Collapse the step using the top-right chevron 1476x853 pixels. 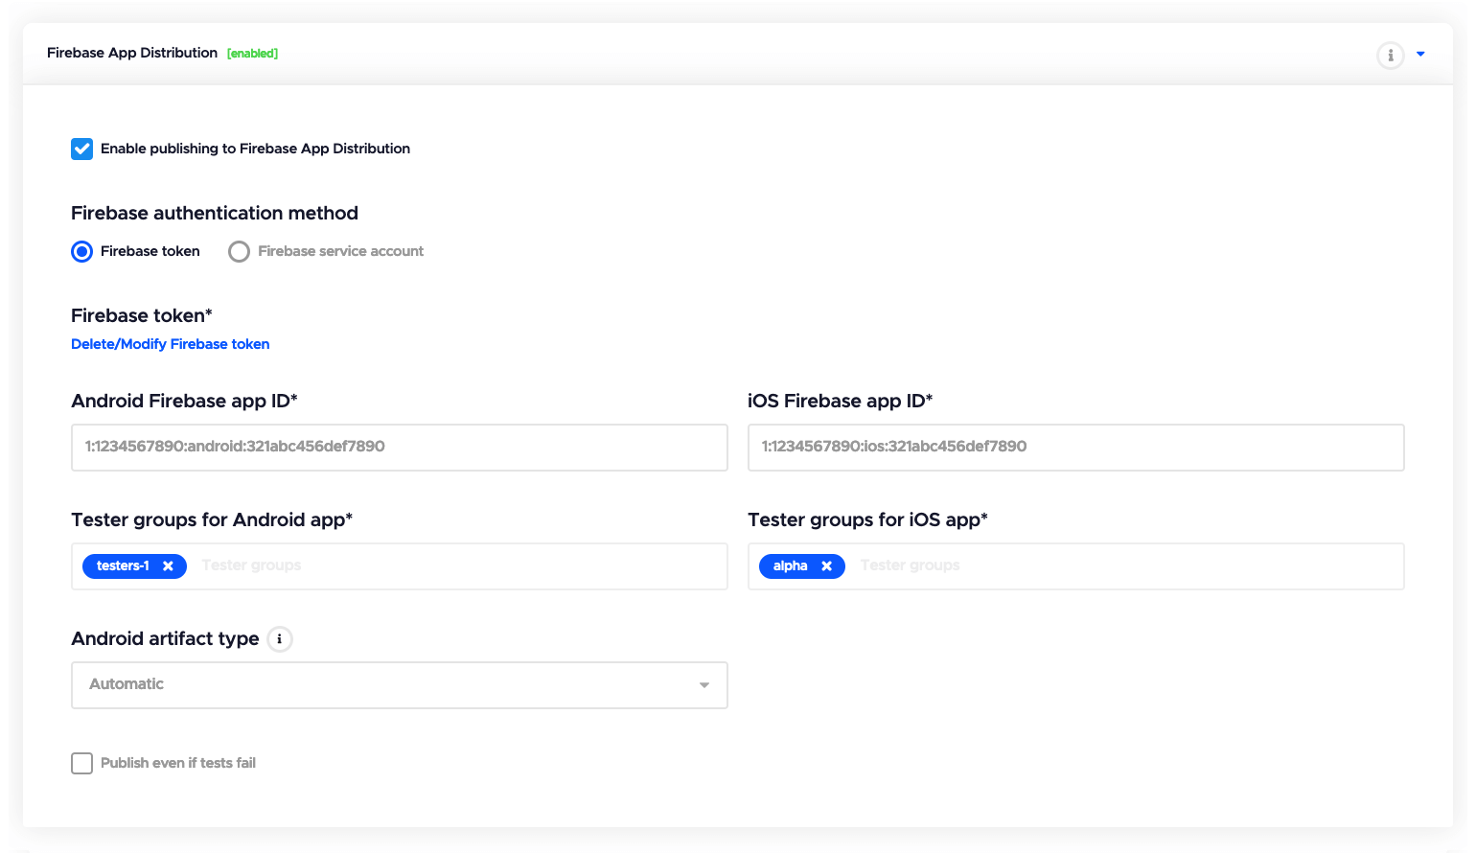click(x=1421, y=55)
